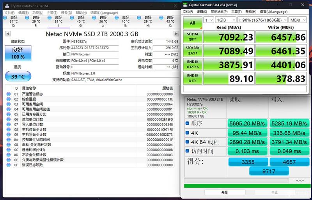This screenshot has width=312, height=200.
Task: Select drive E: status orb
Action: coord(117,18)
